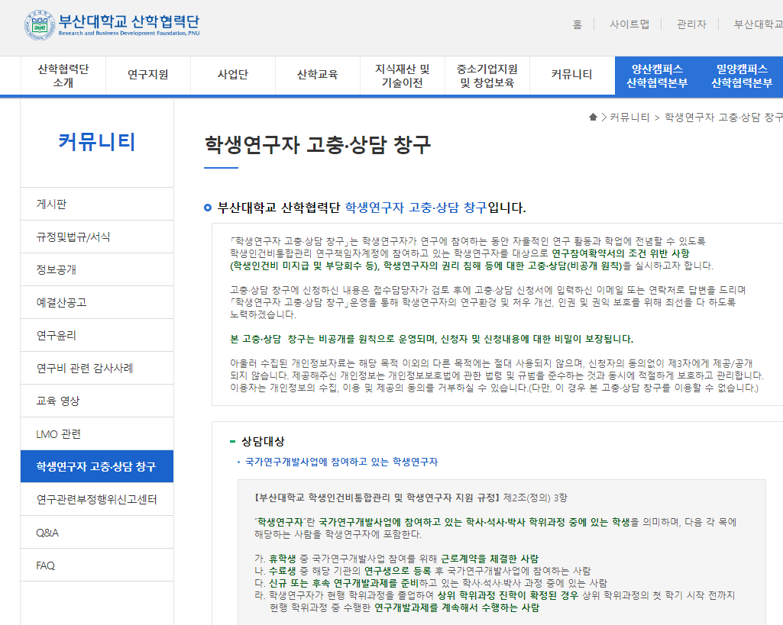This screenshot has height=625, width=783.
Task: Go to 밀양캠퍼스 산학협력본부 tab
Action: point(741,75)
